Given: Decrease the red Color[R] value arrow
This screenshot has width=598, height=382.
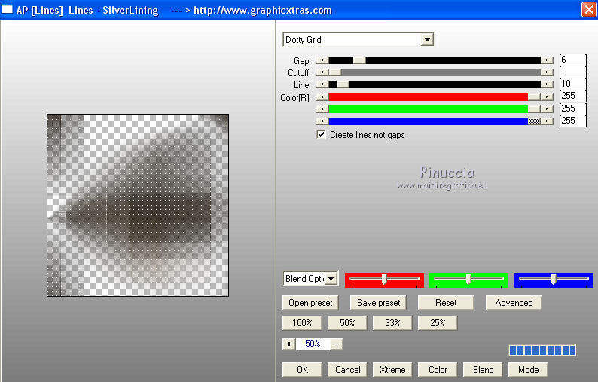Looking at the screenshot, I should 322,97.
